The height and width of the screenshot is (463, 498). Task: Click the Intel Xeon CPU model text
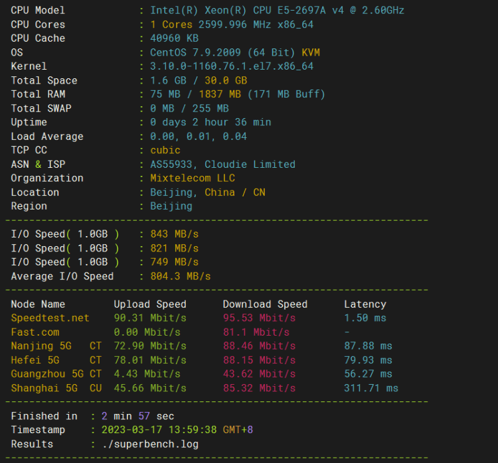pyautogui.click(x=277, y=11)
